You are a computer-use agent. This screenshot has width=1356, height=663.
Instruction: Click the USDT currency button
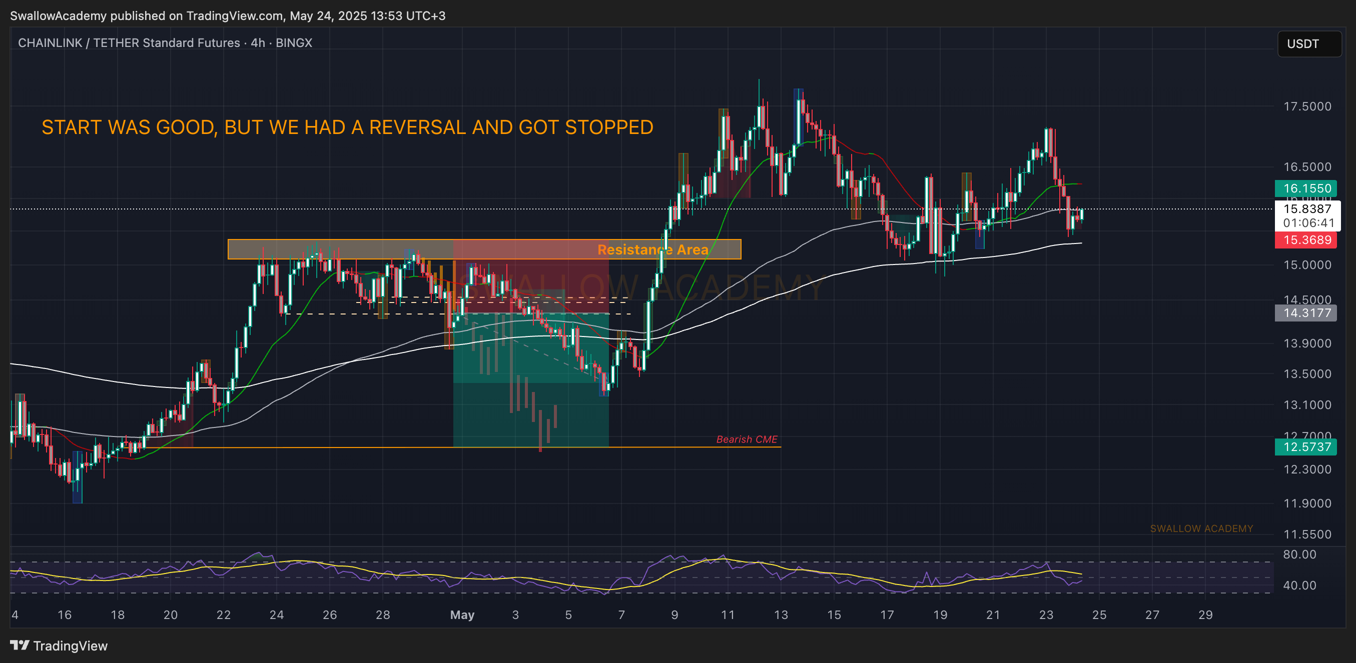(x=1309, y=43)
